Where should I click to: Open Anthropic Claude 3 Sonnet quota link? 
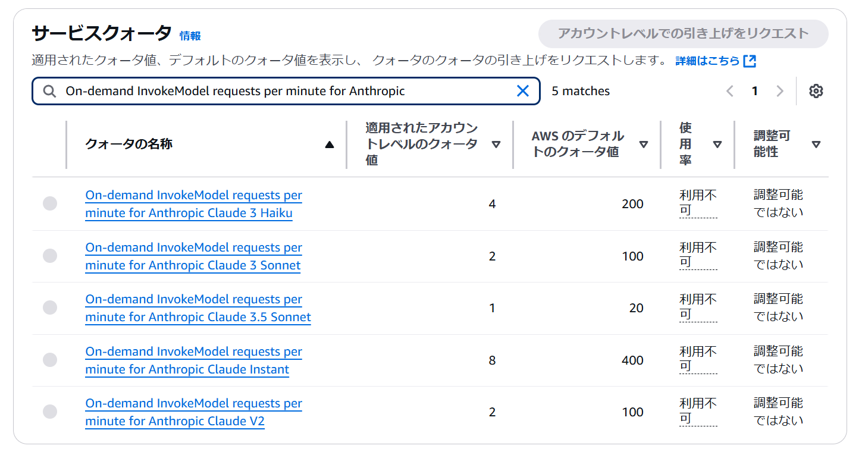[194, 256]
